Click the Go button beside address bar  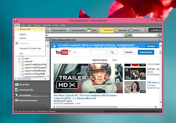(128, 35)
